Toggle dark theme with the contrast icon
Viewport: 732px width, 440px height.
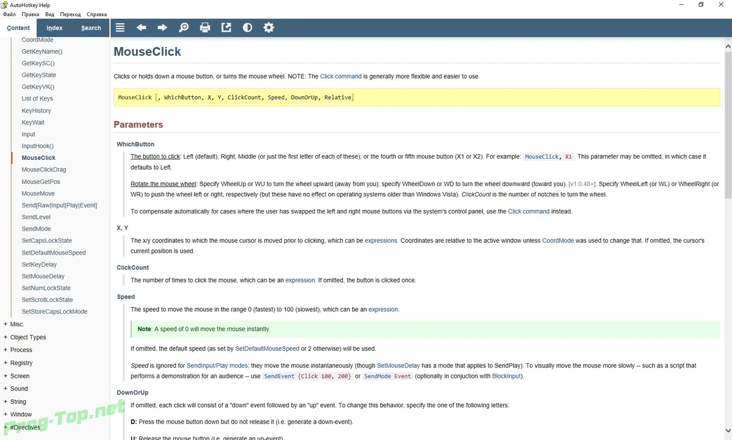(247, 27)
